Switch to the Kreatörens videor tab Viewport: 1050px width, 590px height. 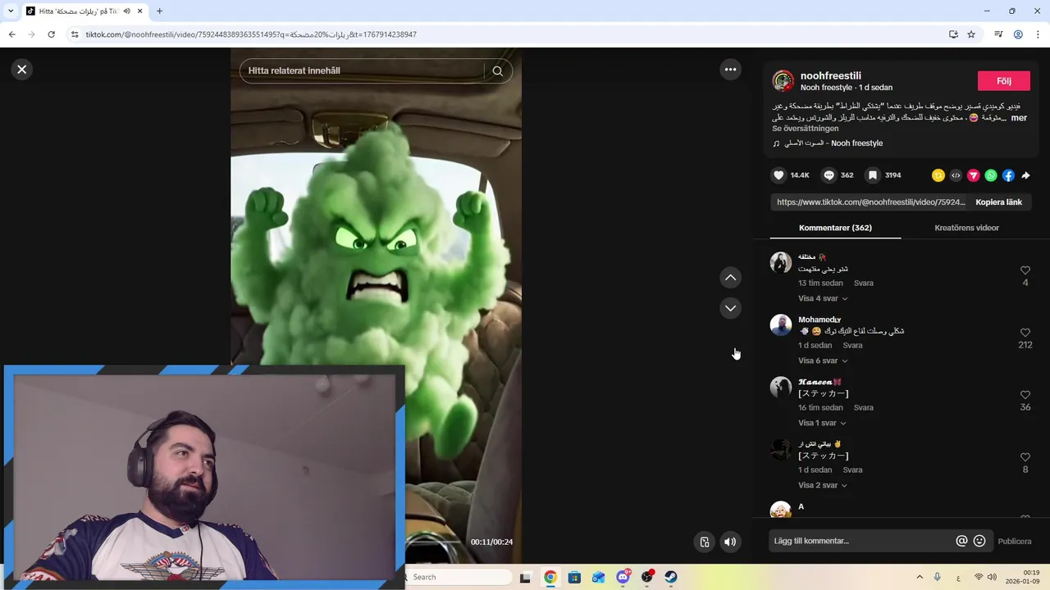966,228
